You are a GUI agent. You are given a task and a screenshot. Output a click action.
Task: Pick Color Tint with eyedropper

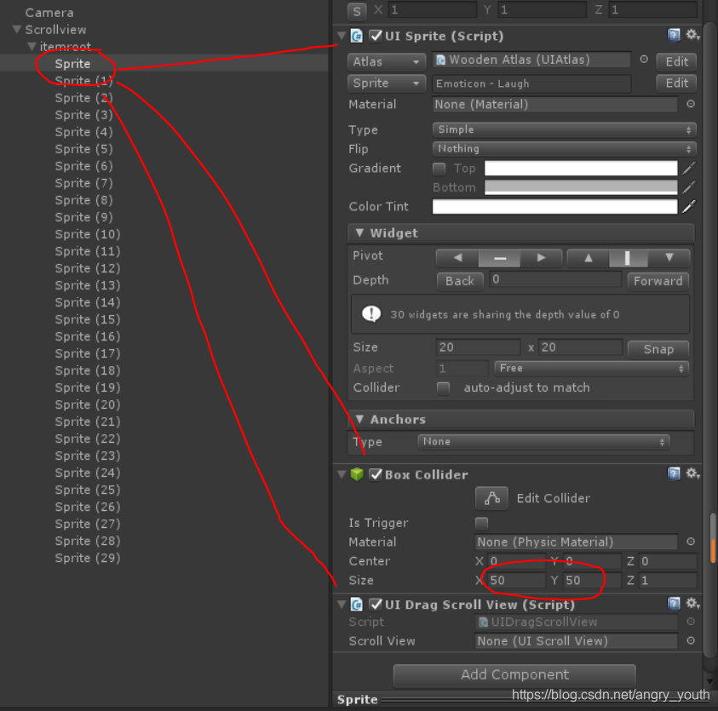(x=689, y=207)
